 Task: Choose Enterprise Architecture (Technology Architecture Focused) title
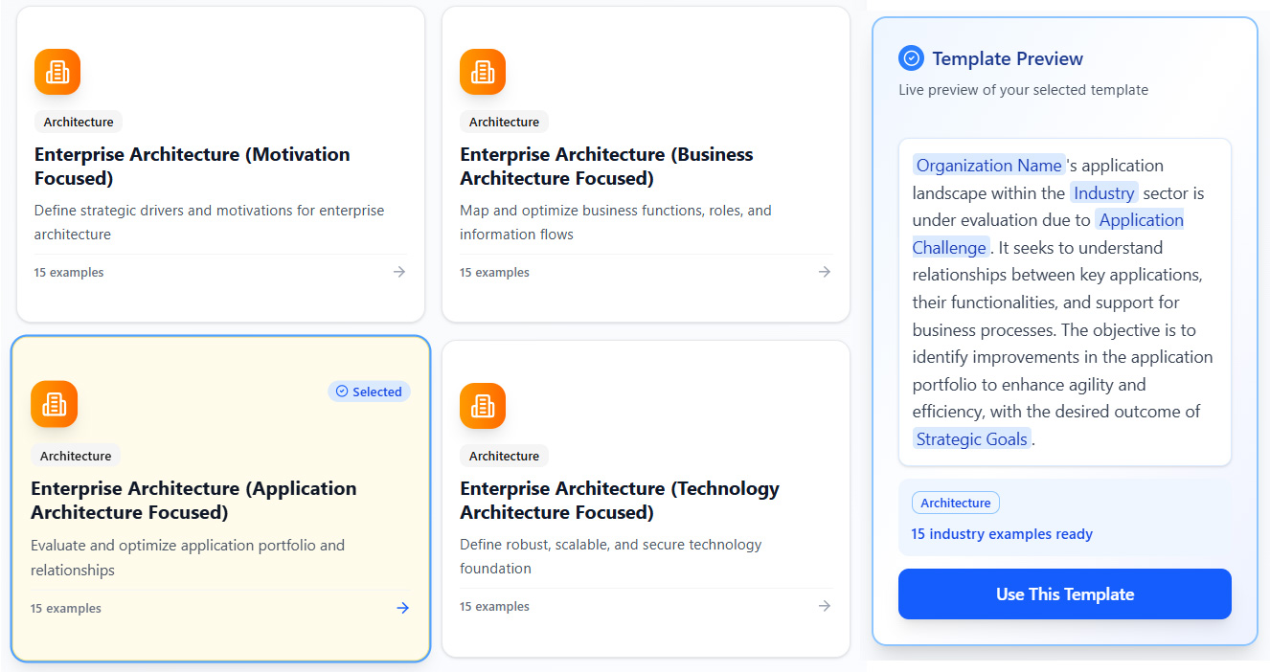tap(619, 500)
